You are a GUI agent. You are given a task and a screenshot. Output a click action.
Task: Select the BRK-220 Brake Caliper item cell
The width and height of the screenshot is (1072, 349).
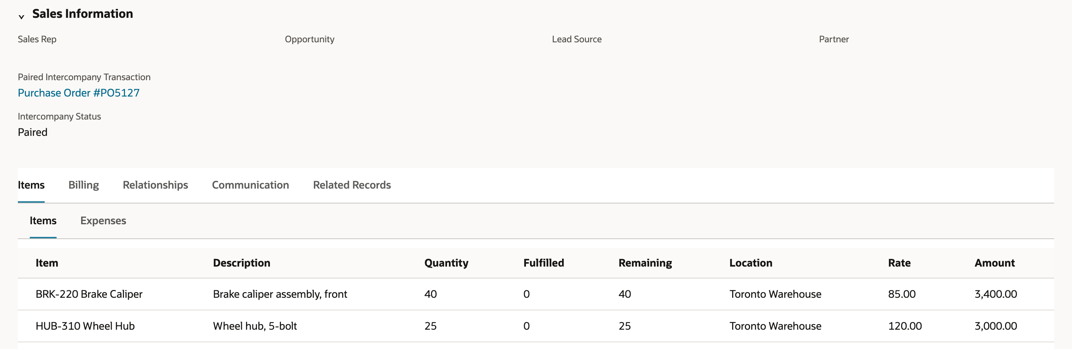coord(89,294)
